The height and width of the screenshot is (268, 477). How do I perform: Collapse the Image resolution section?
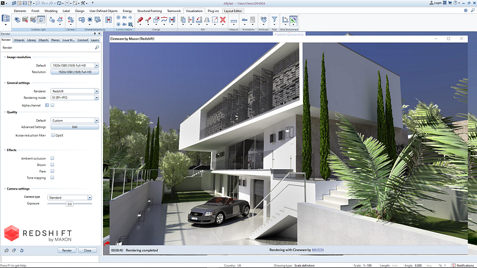[4, 57]
